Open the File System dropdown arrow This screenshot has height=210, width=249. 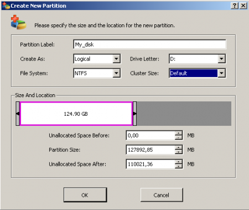[116, 73]
